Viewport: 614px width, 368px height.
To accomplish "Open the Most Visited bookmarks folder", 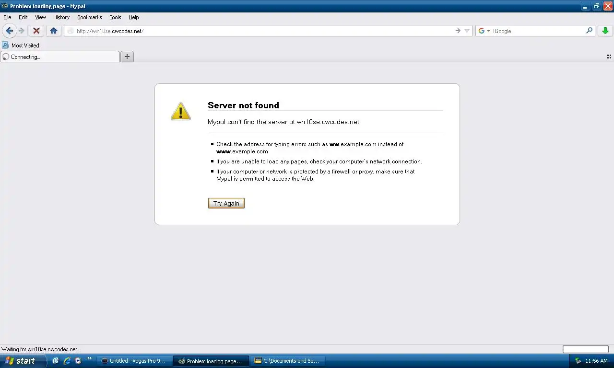I will 21,45.
